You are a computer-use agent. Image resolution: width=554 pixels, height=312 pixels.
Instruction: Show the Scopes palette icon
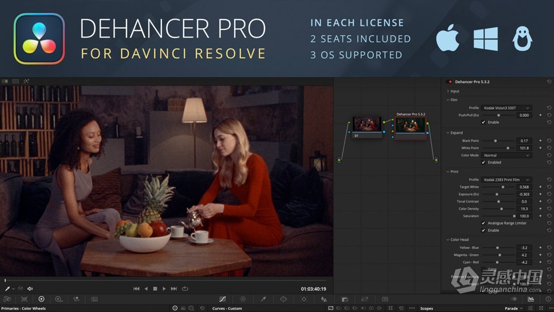[x=531, y=299]
